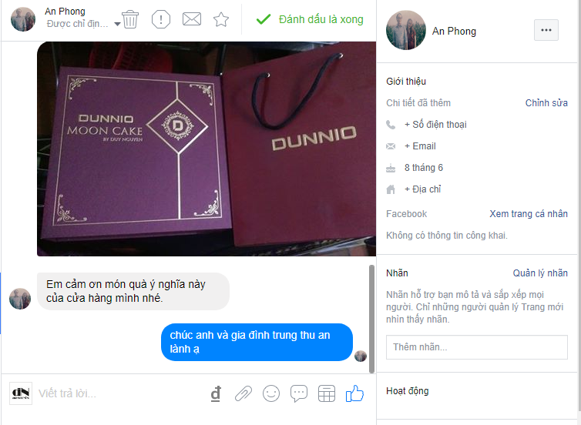581x425 pixels.
Task: Open the three-dots options menu
Action: (x=546, y=30)
